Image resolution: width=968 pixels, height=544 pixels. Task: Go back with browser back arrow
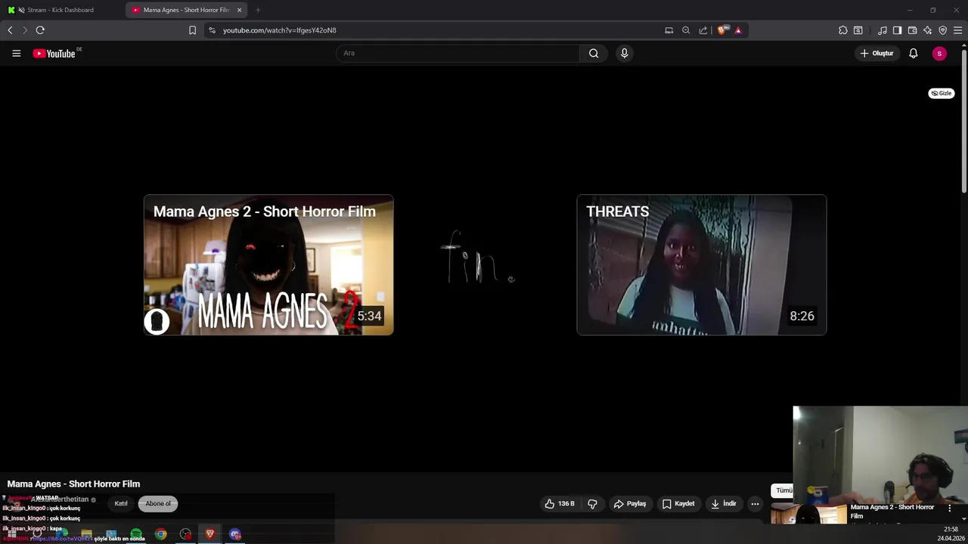pos(10,30)
